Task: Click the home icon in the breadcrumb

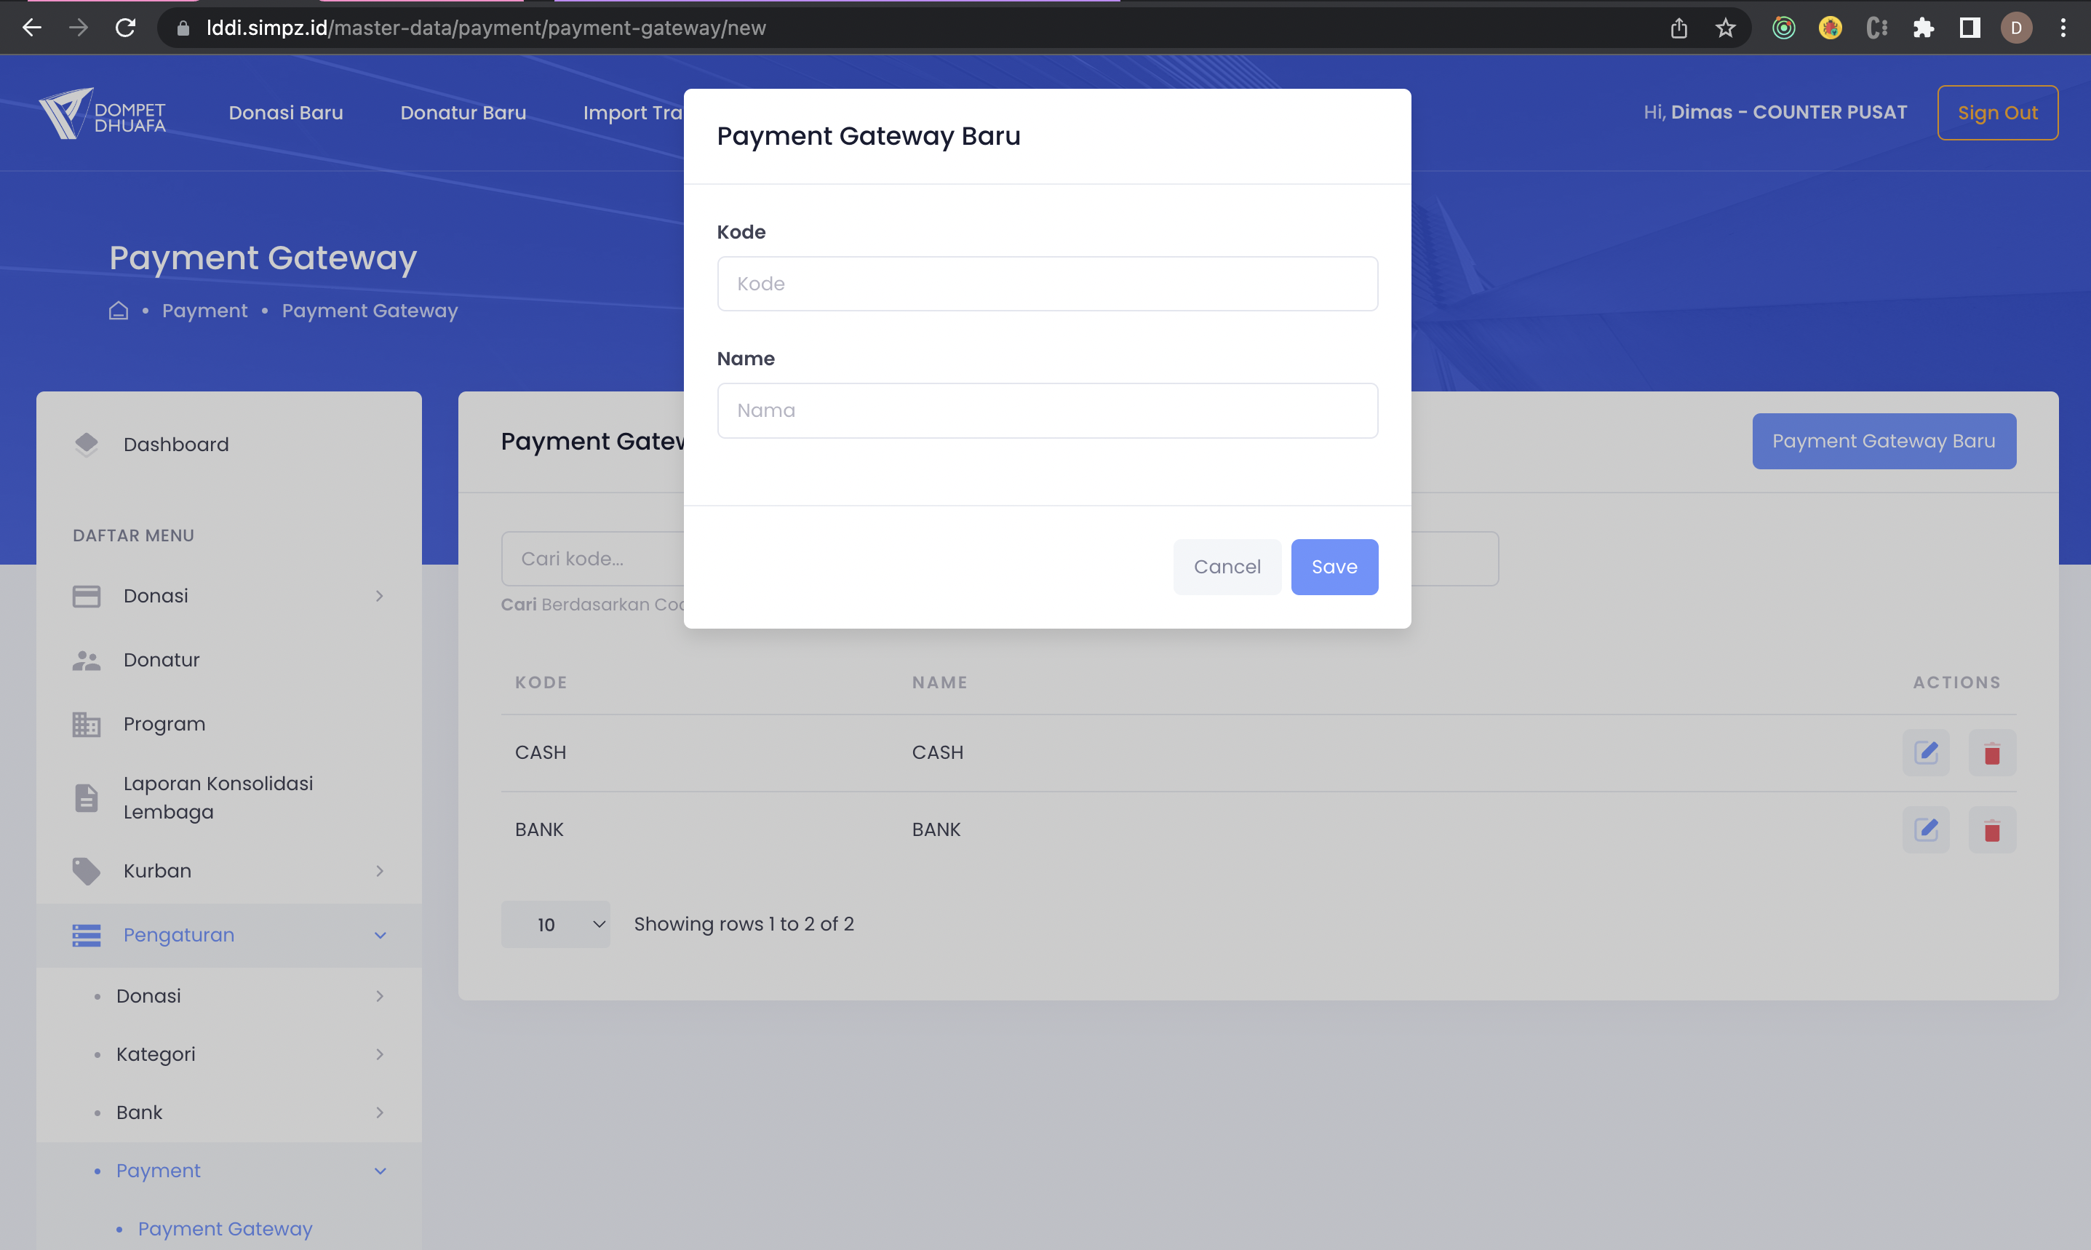Action: (x=118, y=310)
